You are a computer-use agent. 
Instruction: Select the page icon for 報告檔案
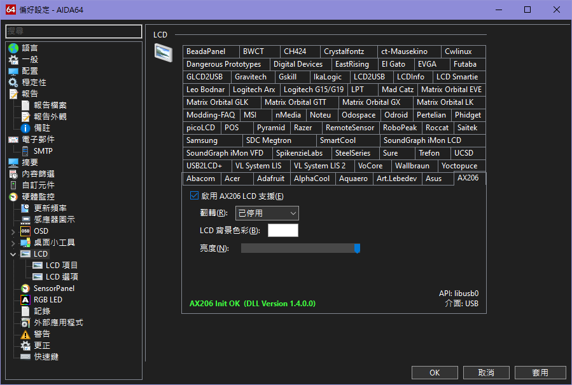pos(25,105)
